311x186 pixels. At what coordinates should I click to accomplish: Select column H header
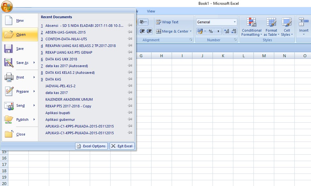pyautogui.click(x=162, y=56)
